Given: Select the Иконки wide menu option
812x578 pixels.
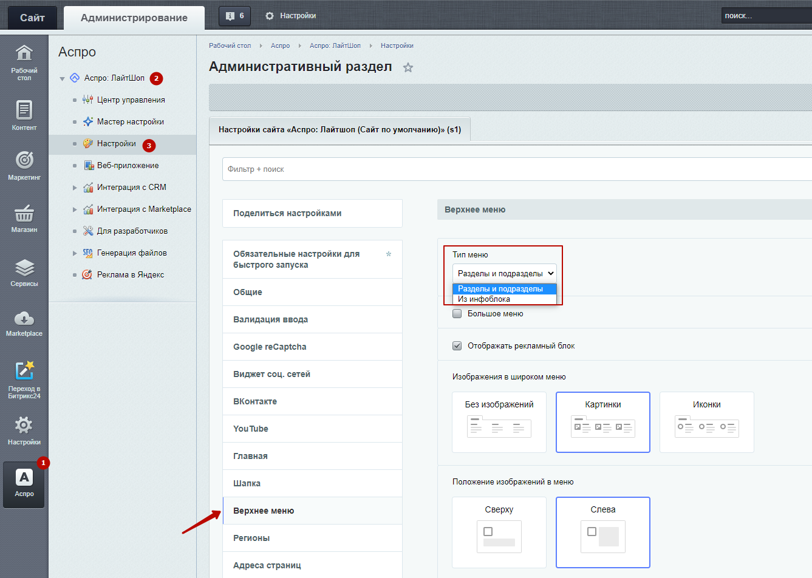Looking at the screenshot, I should pos(707,422).
